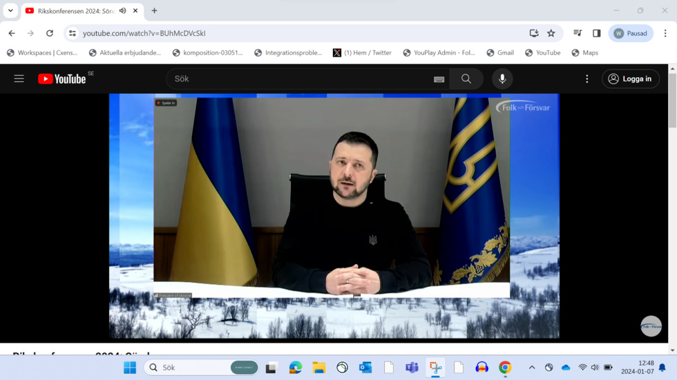Open the Pausad profile button
The height and width of the screenshot is (380, 677).
[631, 33]
